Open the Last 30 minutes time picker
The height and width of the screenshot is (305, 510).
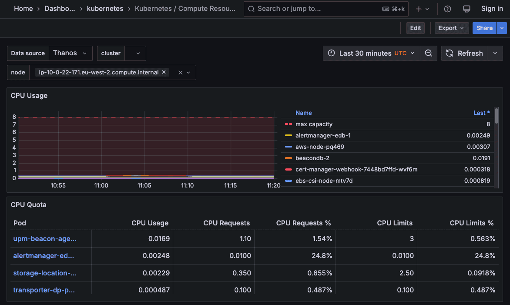click(372, 53)
